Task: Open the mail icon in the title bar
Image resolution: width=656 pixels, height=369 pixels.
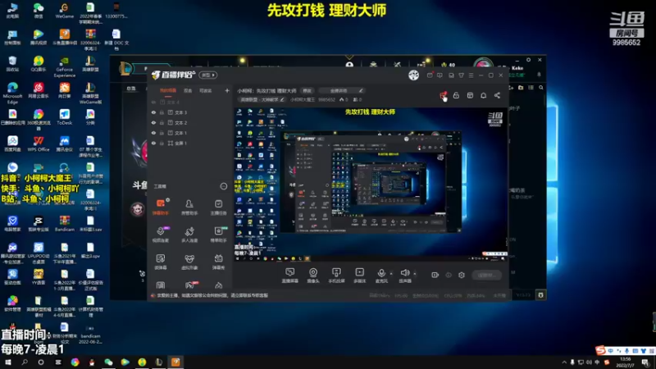Action: coord(430,75)
